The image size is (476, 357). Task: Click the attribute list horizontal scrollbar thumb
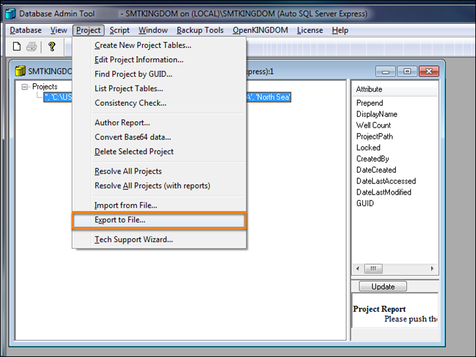tap(373, 269)
